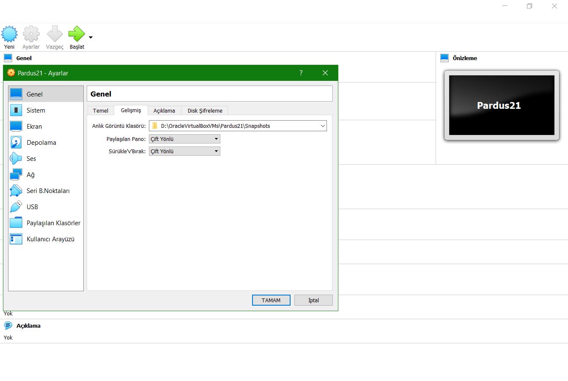Click the Açıklama section header in main window
Image resolution: width=568 pixels, height=381 pixels.
pyautogui.click(x=28, y=326)
